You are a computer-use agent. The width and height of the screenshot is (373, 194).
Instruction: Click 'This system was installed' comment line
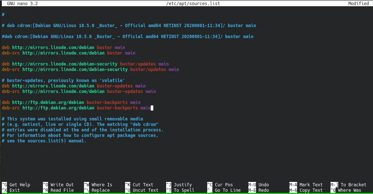(x=73, y=119)
